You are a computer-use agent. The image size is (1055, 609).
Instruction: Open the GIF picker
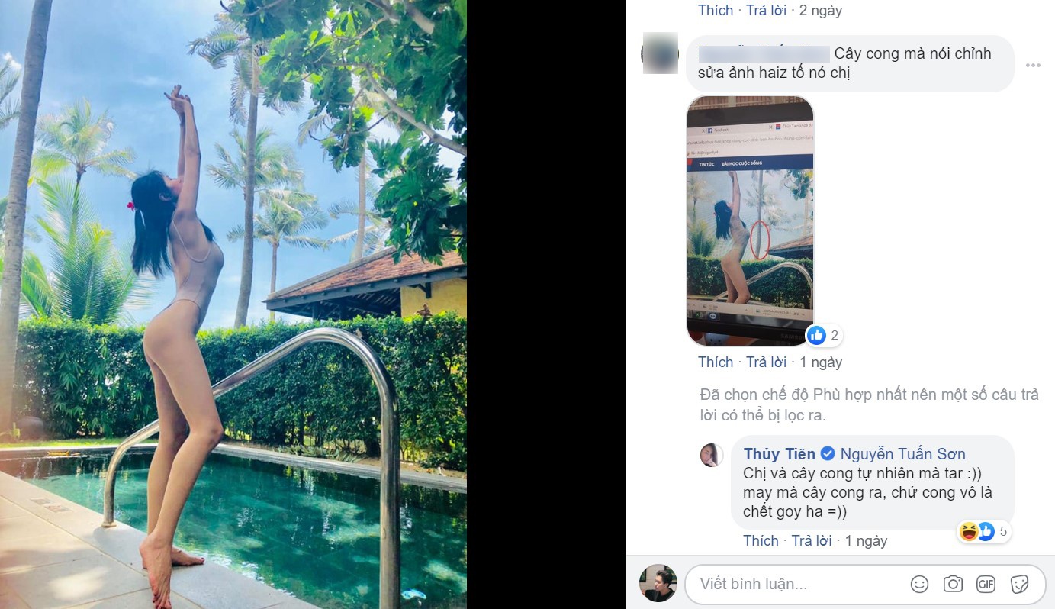click(986, 585)
